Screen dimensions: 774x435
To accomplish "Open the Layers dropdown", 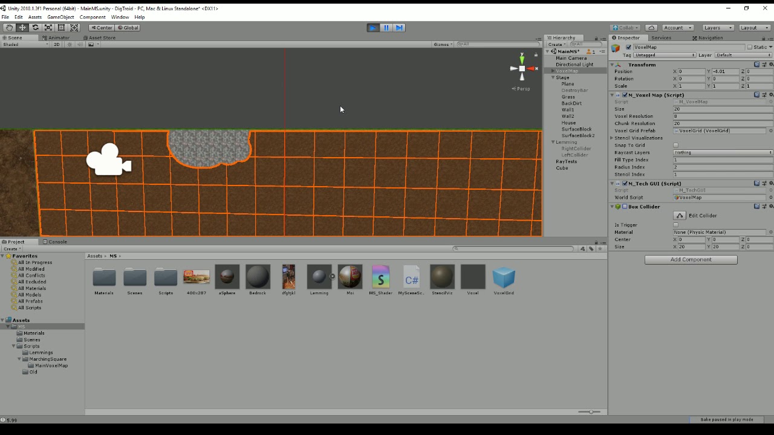I will 718,28.
